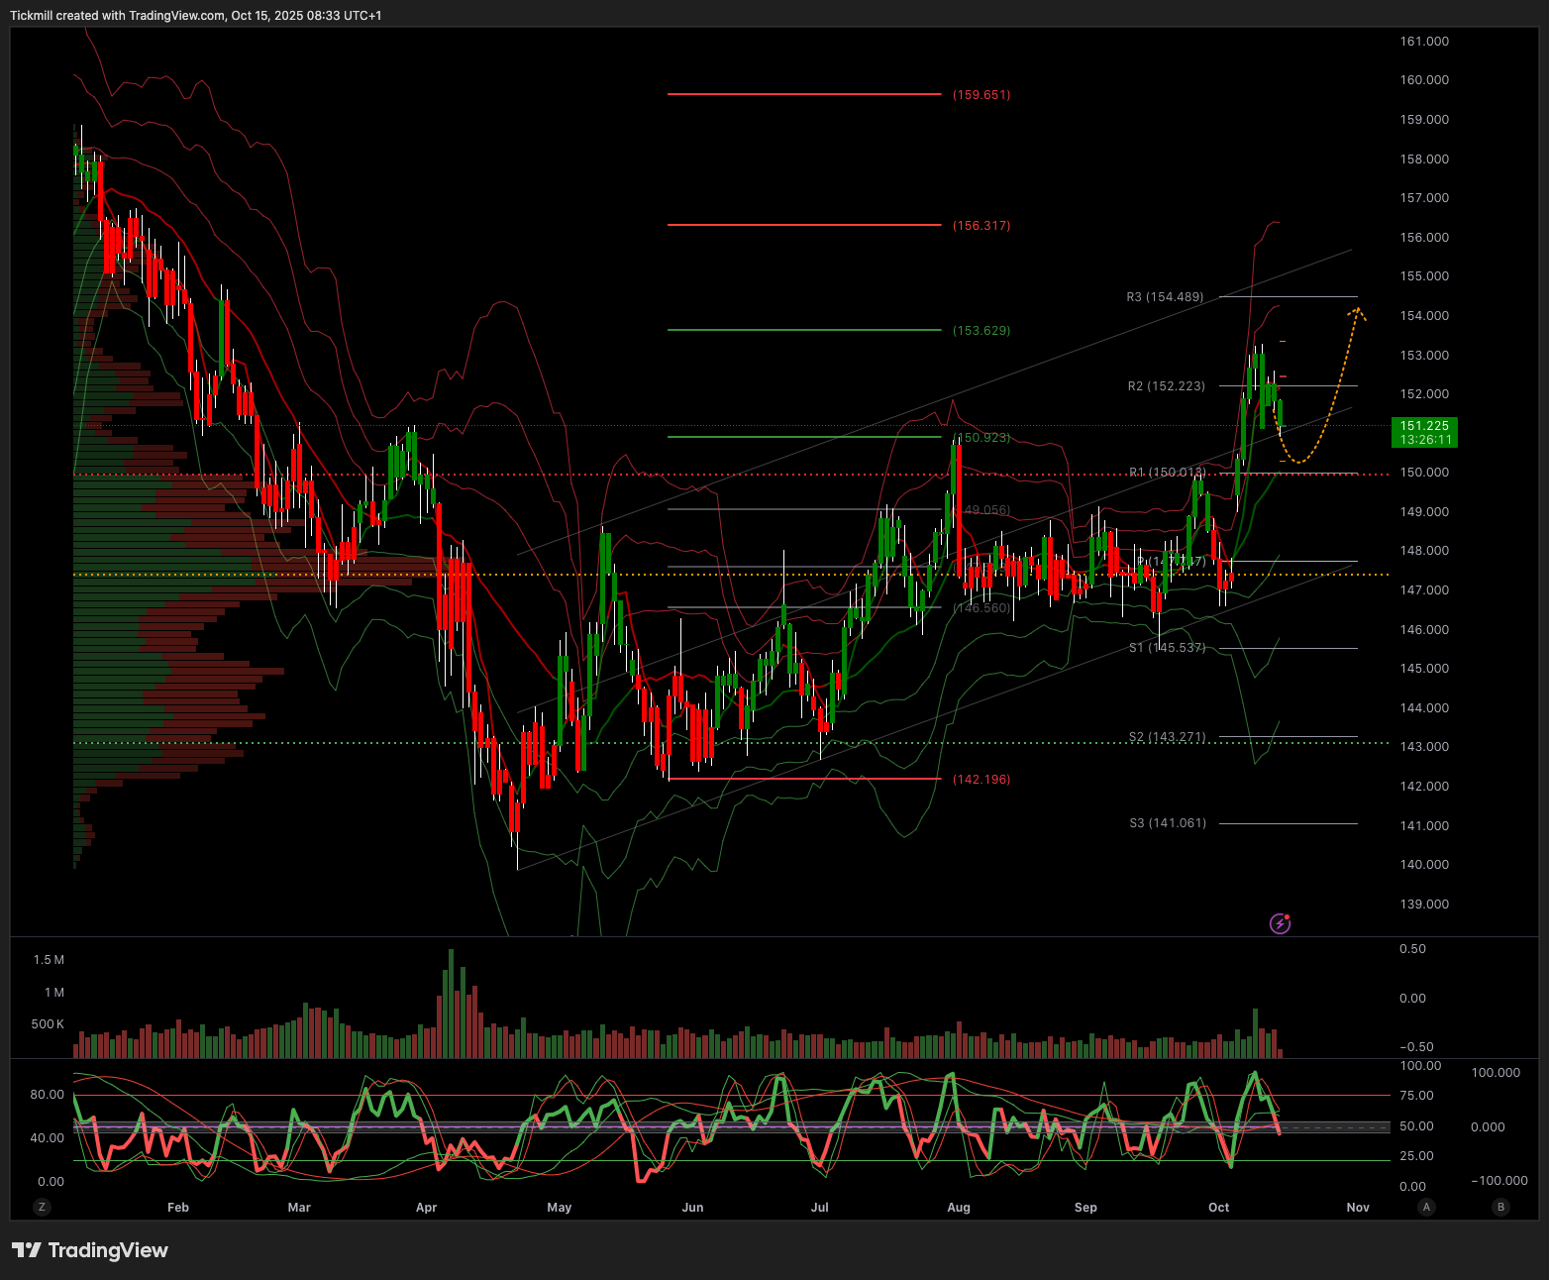Select the R2 (152.223) pivot label

[1166, 386]
